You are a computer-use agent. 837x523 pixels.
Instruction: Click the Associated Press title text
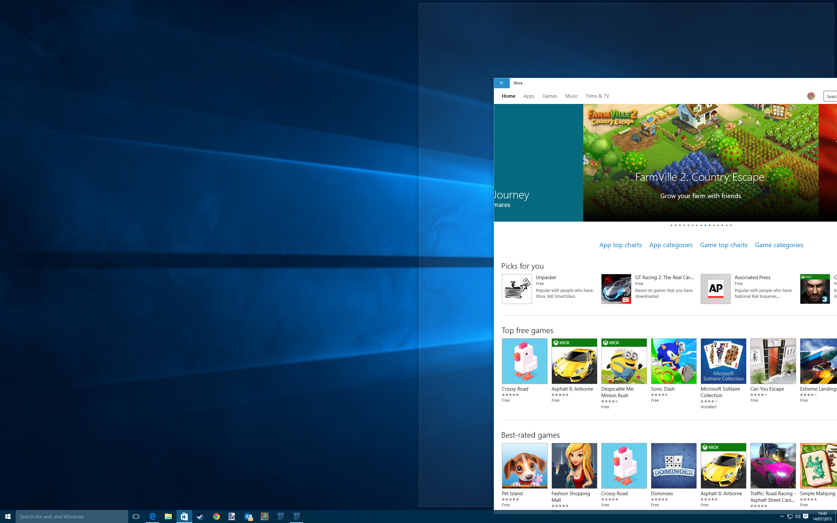(x=752, y=278)
